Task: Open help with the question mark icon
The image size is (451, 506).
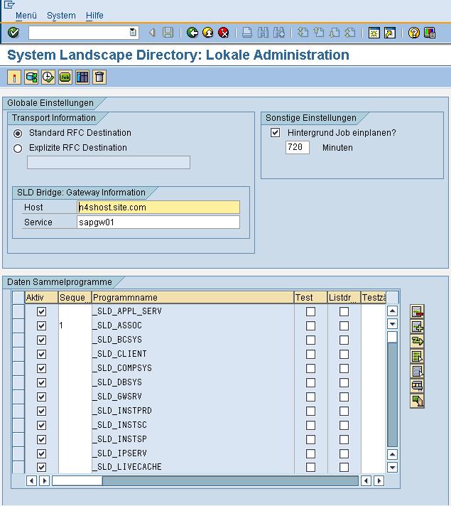Action: 414,33
